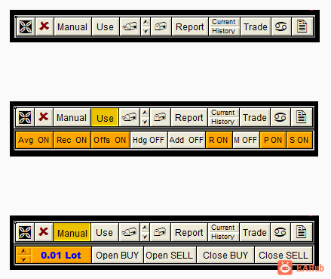The image size is (331, 279).
Task: Choose History in the lot panel
Action: coord(223,237)
